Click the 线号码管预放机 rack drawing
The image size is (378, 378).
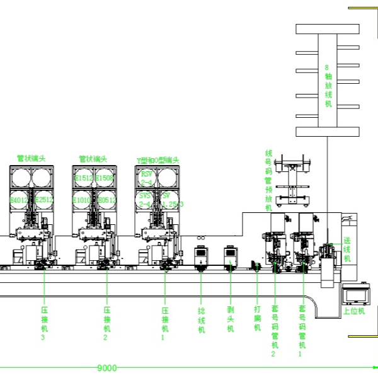pos(293,181)
